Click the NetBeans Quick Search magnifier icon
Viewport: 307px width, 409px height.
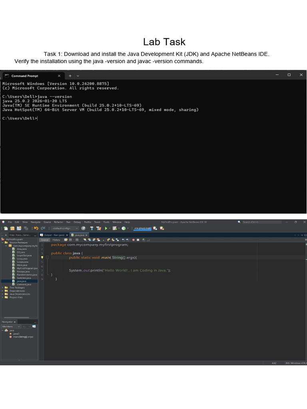click(239, 222)
